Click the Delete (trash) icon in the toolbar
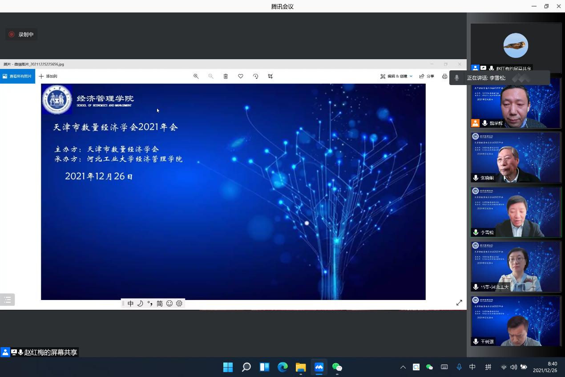The image size is (565, 377). click(x=226, y=76)
